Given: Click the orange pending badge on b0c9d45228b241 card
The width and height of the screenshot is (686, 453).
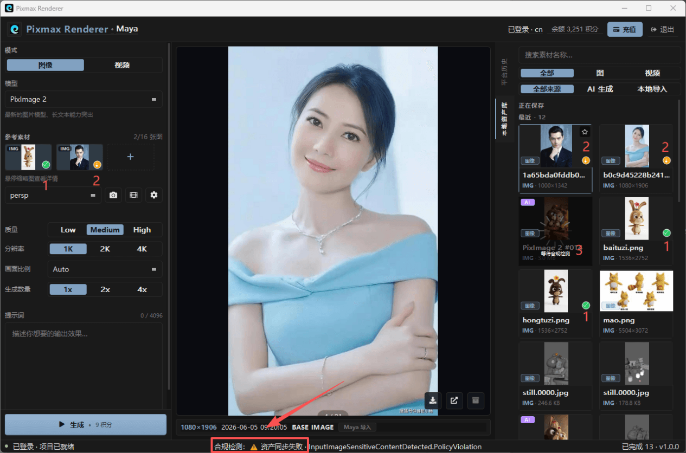Looking at the screenshot, I should coord(666,160).
